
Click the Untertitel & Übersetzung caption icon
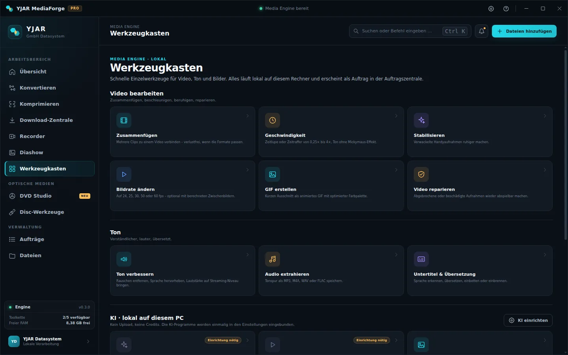point(421,259)
